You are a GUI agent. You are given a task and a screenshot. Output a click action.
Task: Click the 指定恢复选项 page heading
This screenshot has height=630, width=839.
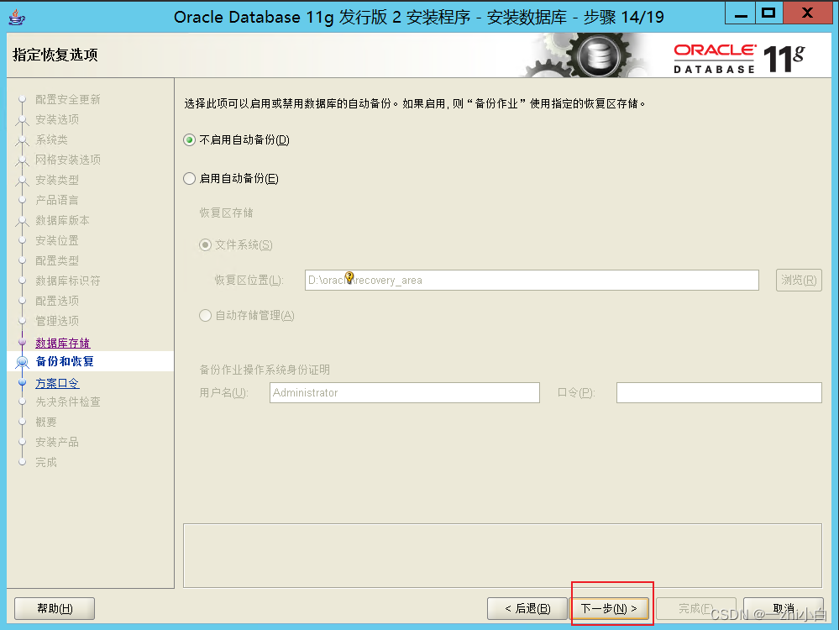[55, 55]
